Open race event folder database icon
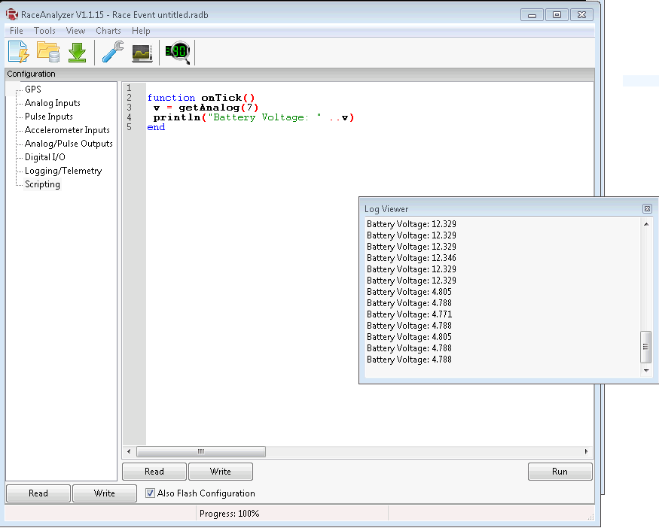 (x=48, y=52)
